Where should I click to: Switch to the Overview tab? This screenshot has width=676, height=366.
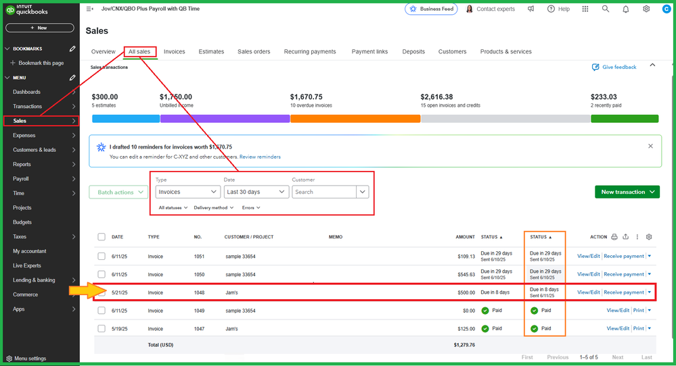(x=104, y=51)
